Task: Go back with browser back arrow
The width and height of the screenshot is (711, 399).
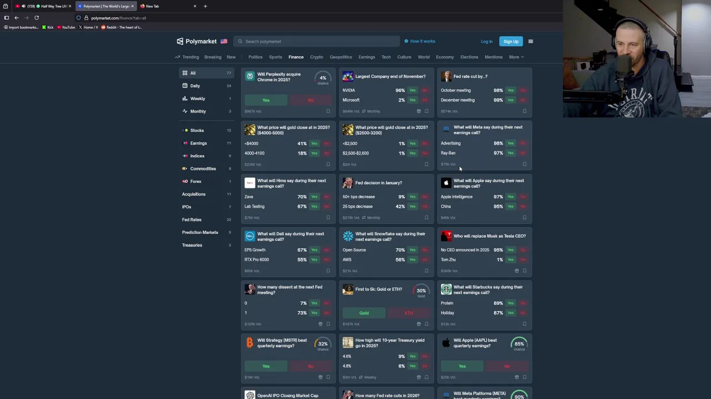Action: (x=17, y=18)
